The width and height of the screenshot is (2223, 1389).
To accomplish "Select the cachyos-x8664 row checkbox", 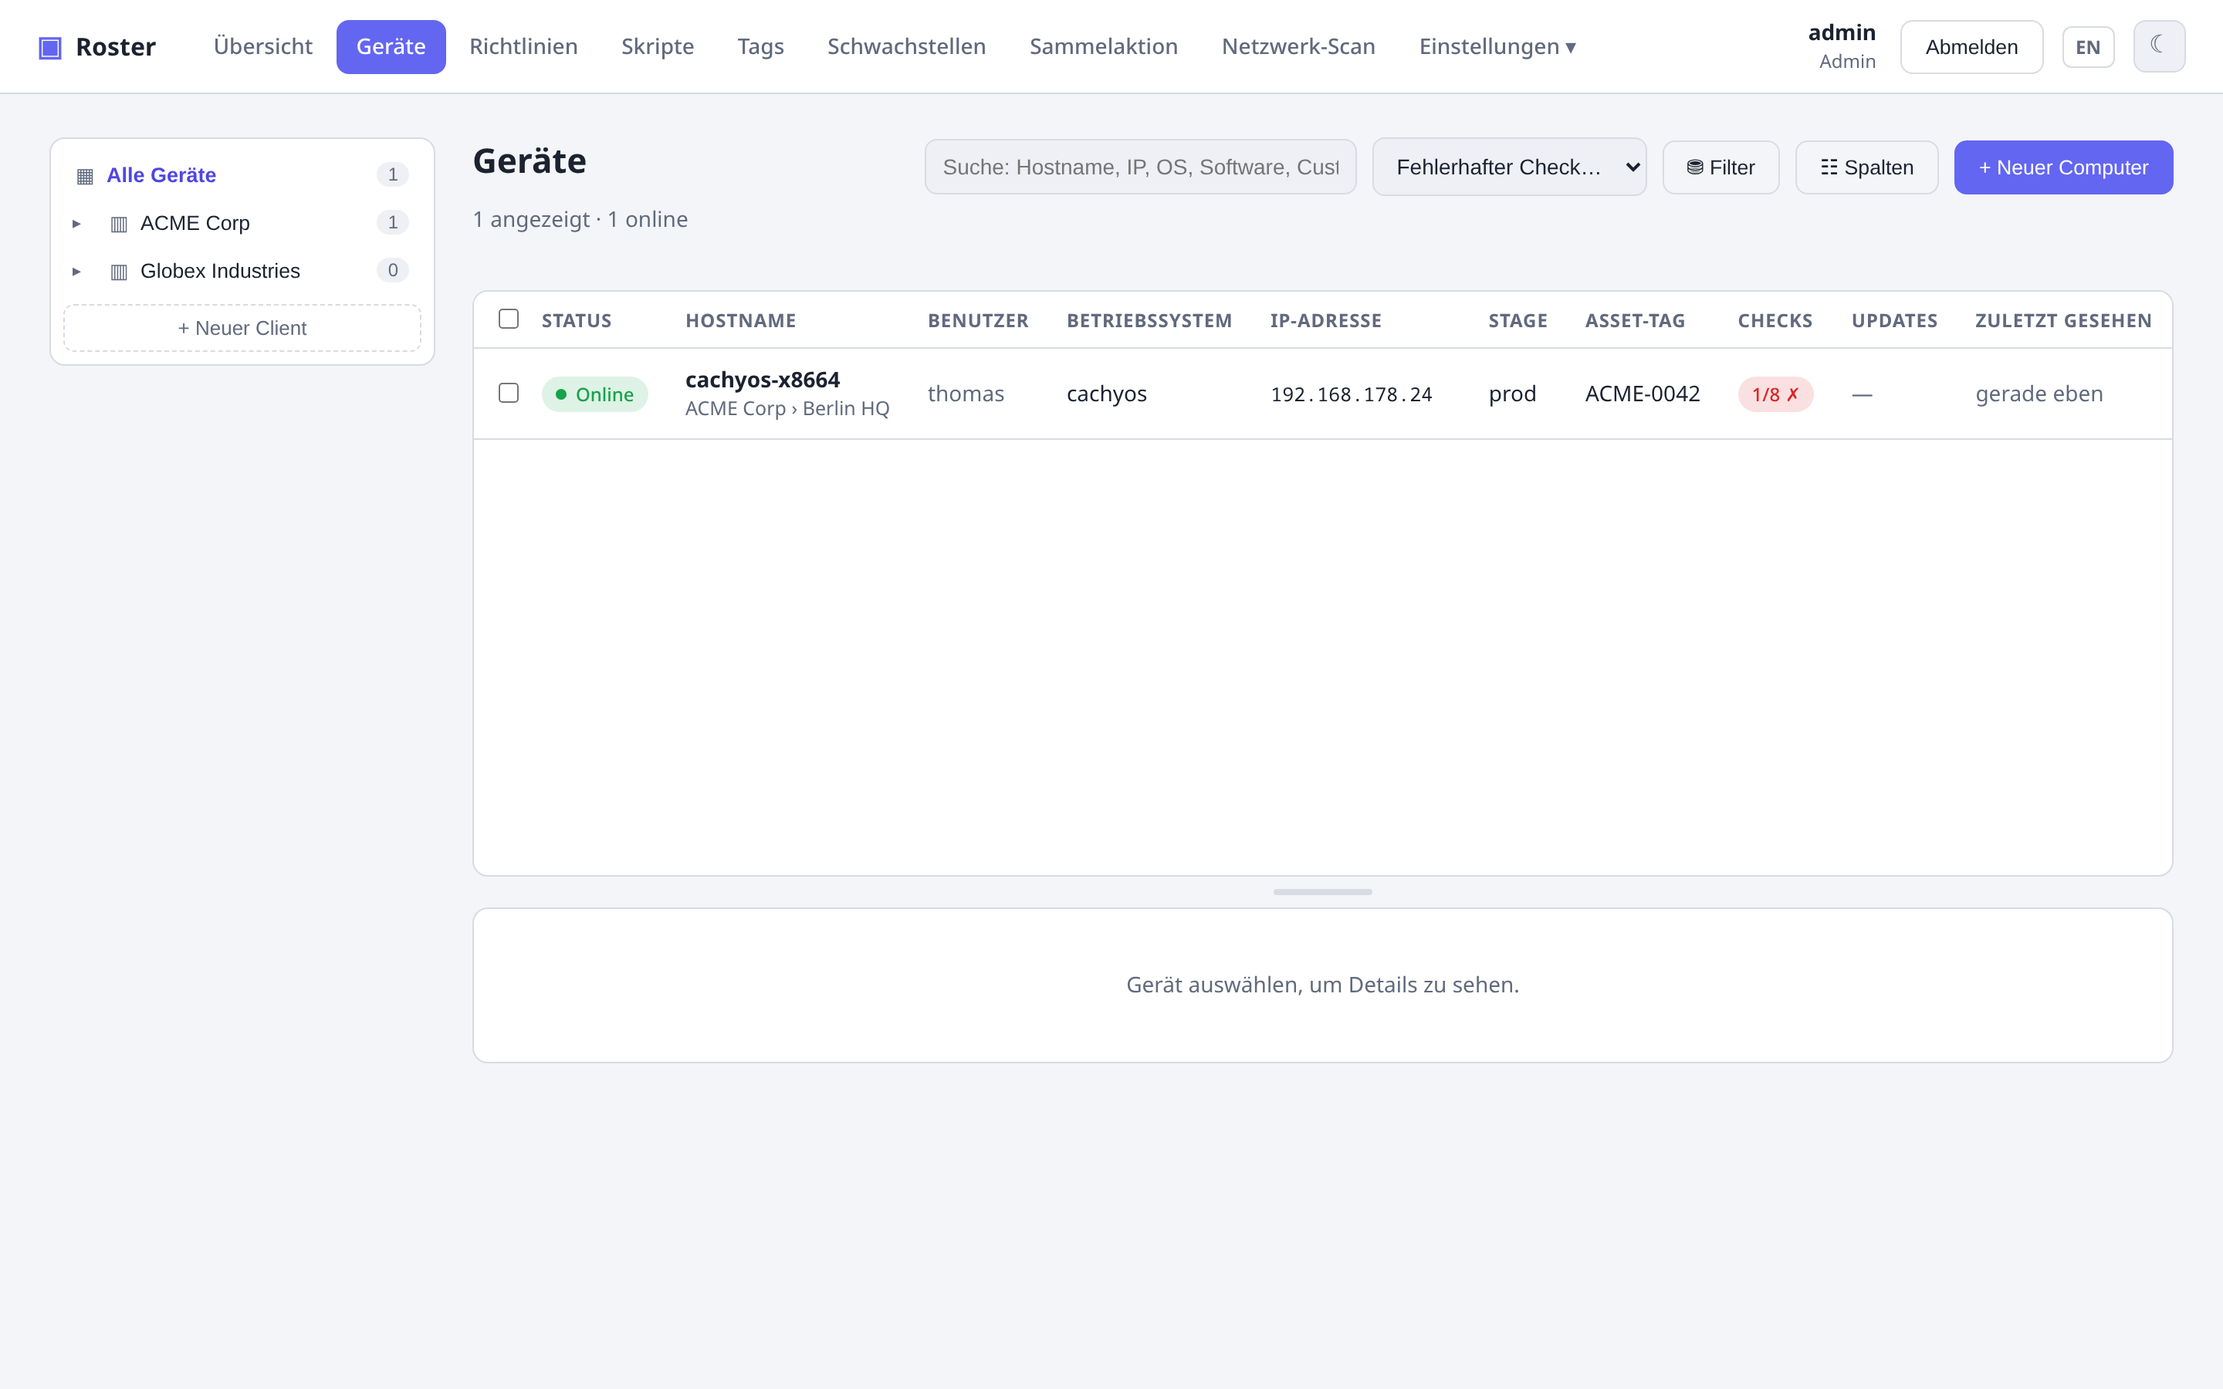I will (508, 394).
